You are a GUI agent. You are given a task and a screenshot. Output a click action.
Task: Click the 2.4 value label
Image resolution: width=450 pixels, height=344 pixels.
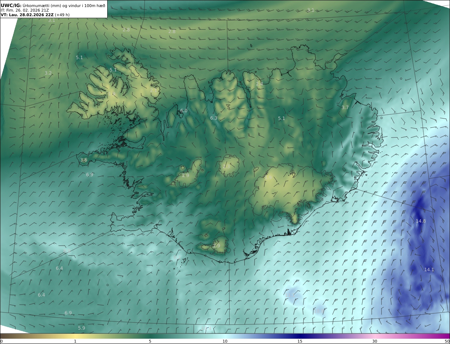click(x=259, y=84)
